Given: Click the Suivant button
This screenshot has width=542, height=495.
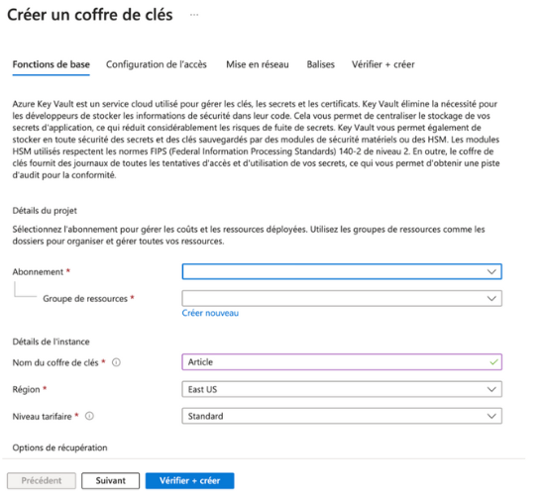Looking at the screenshot, I should tap(111, 480).
